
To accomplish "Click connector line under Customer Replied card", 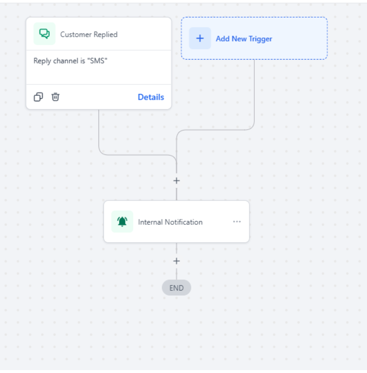I will click(x=99, y=132).
